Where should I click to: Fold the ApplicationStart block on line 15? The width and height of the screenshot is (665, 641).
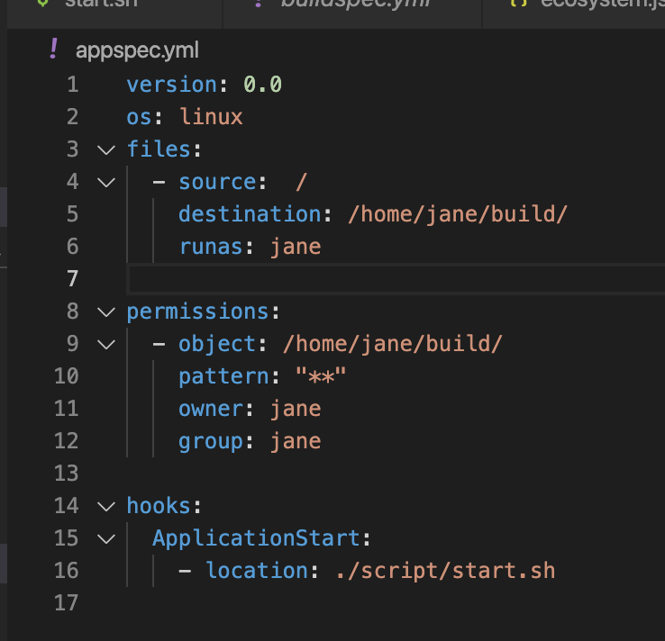[x=106, y=539]
